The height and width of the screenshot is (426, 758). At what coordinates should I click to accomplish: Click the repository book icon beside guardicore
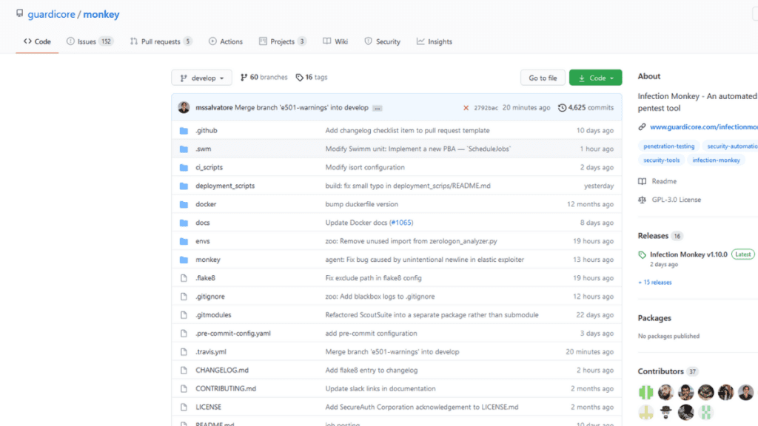(19, 13)
